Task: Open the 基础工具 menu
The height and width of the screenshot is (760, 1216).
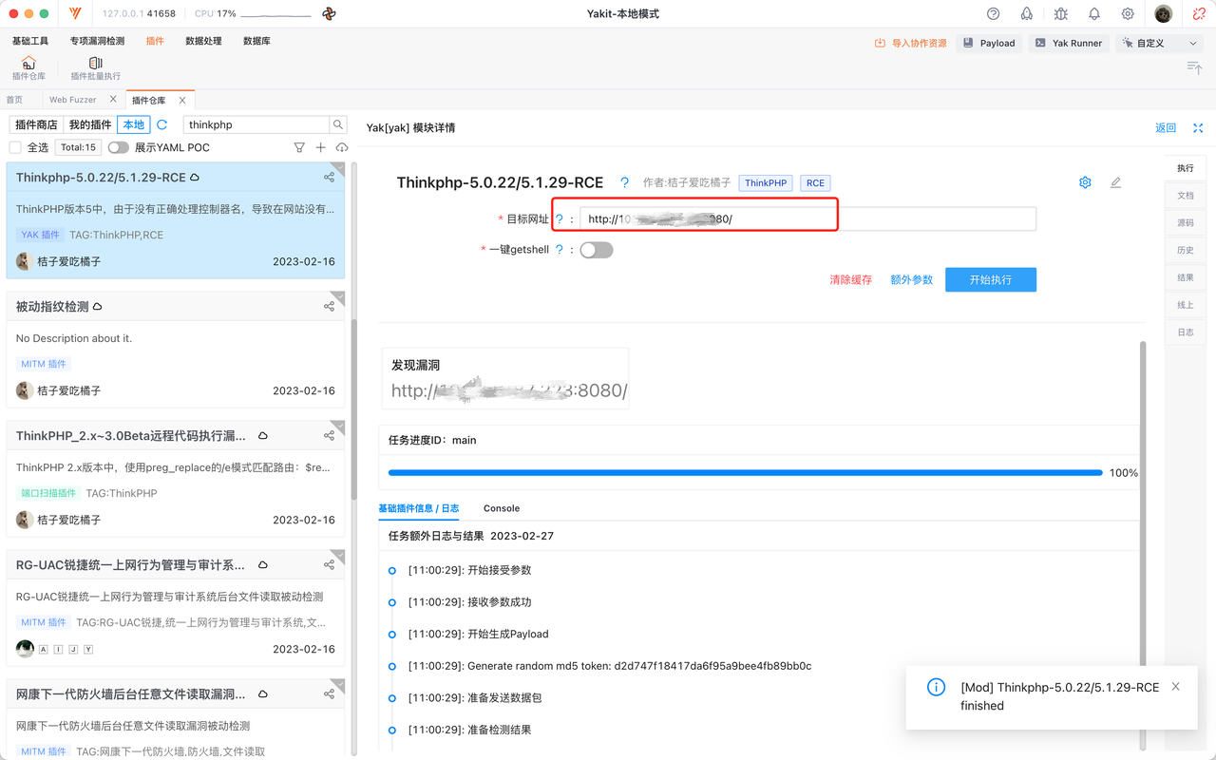Action: coord(30,41)
